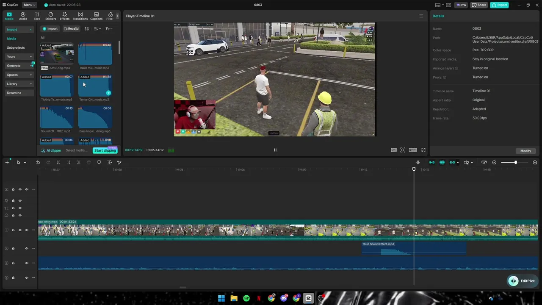Click the Import button in the media panel
Image resolution: width=542 pixels, height=305 pixels.
[x=50, y=29]
